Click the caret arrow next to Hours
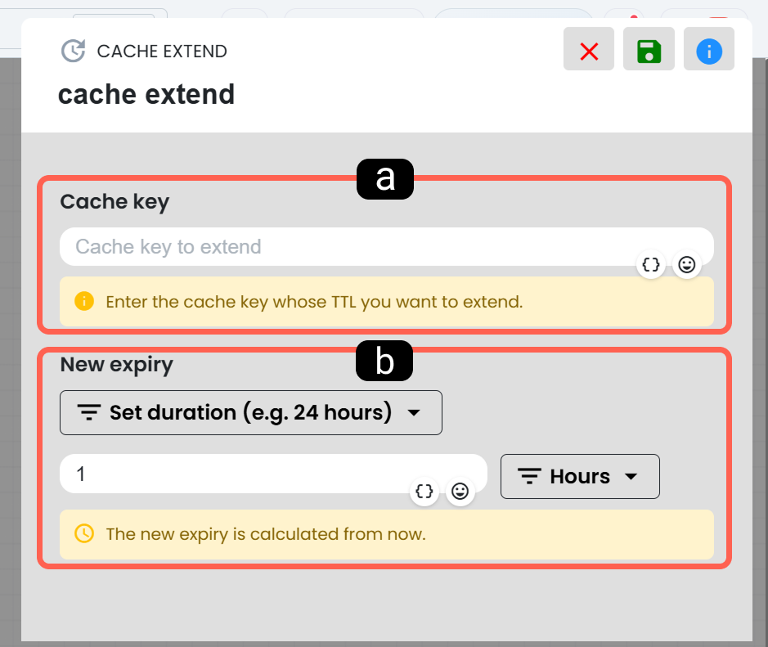Viewport: 768px width, 647px height. [631, 477]
